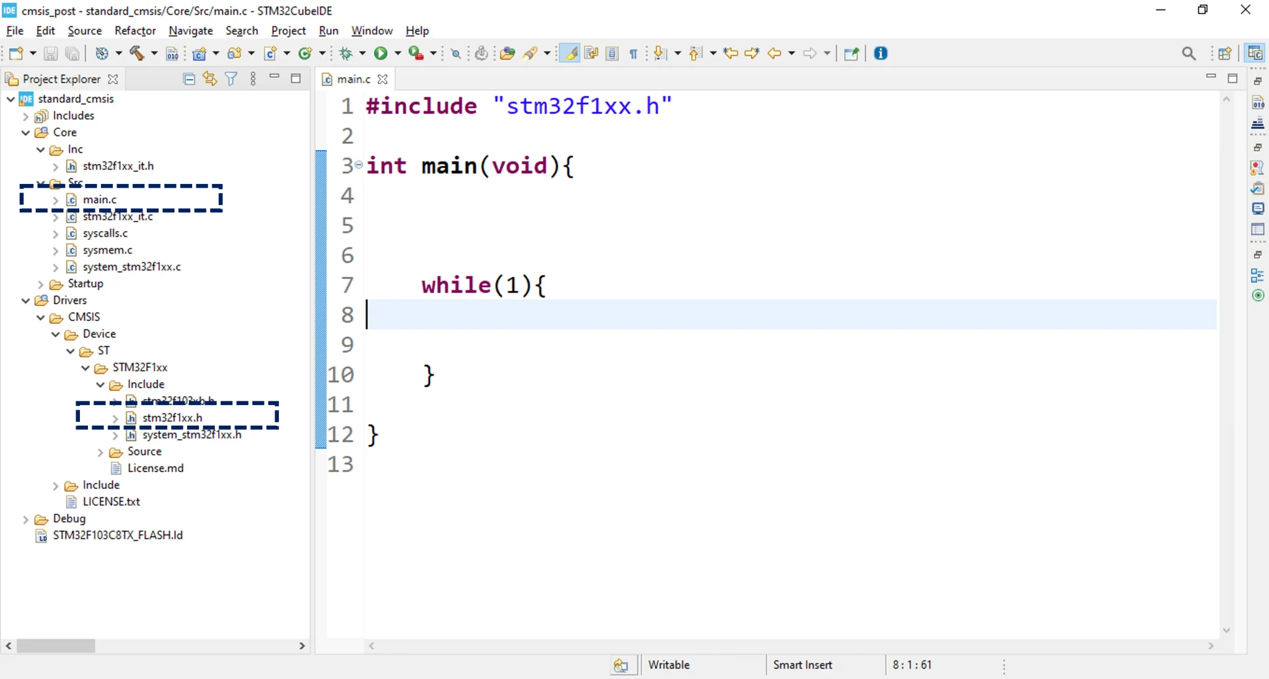Click the toolbar search magnifier icon

(1188, 53)
